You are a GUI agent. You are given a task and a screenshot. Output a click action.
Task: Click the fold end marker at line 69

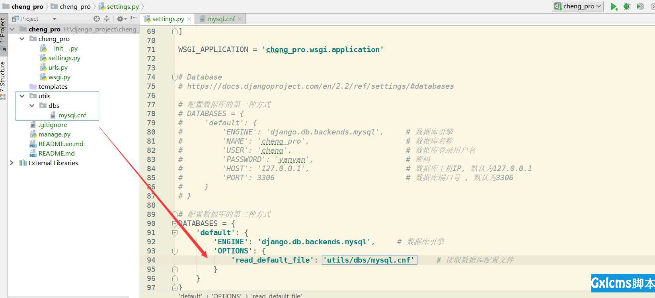[175, 31]
